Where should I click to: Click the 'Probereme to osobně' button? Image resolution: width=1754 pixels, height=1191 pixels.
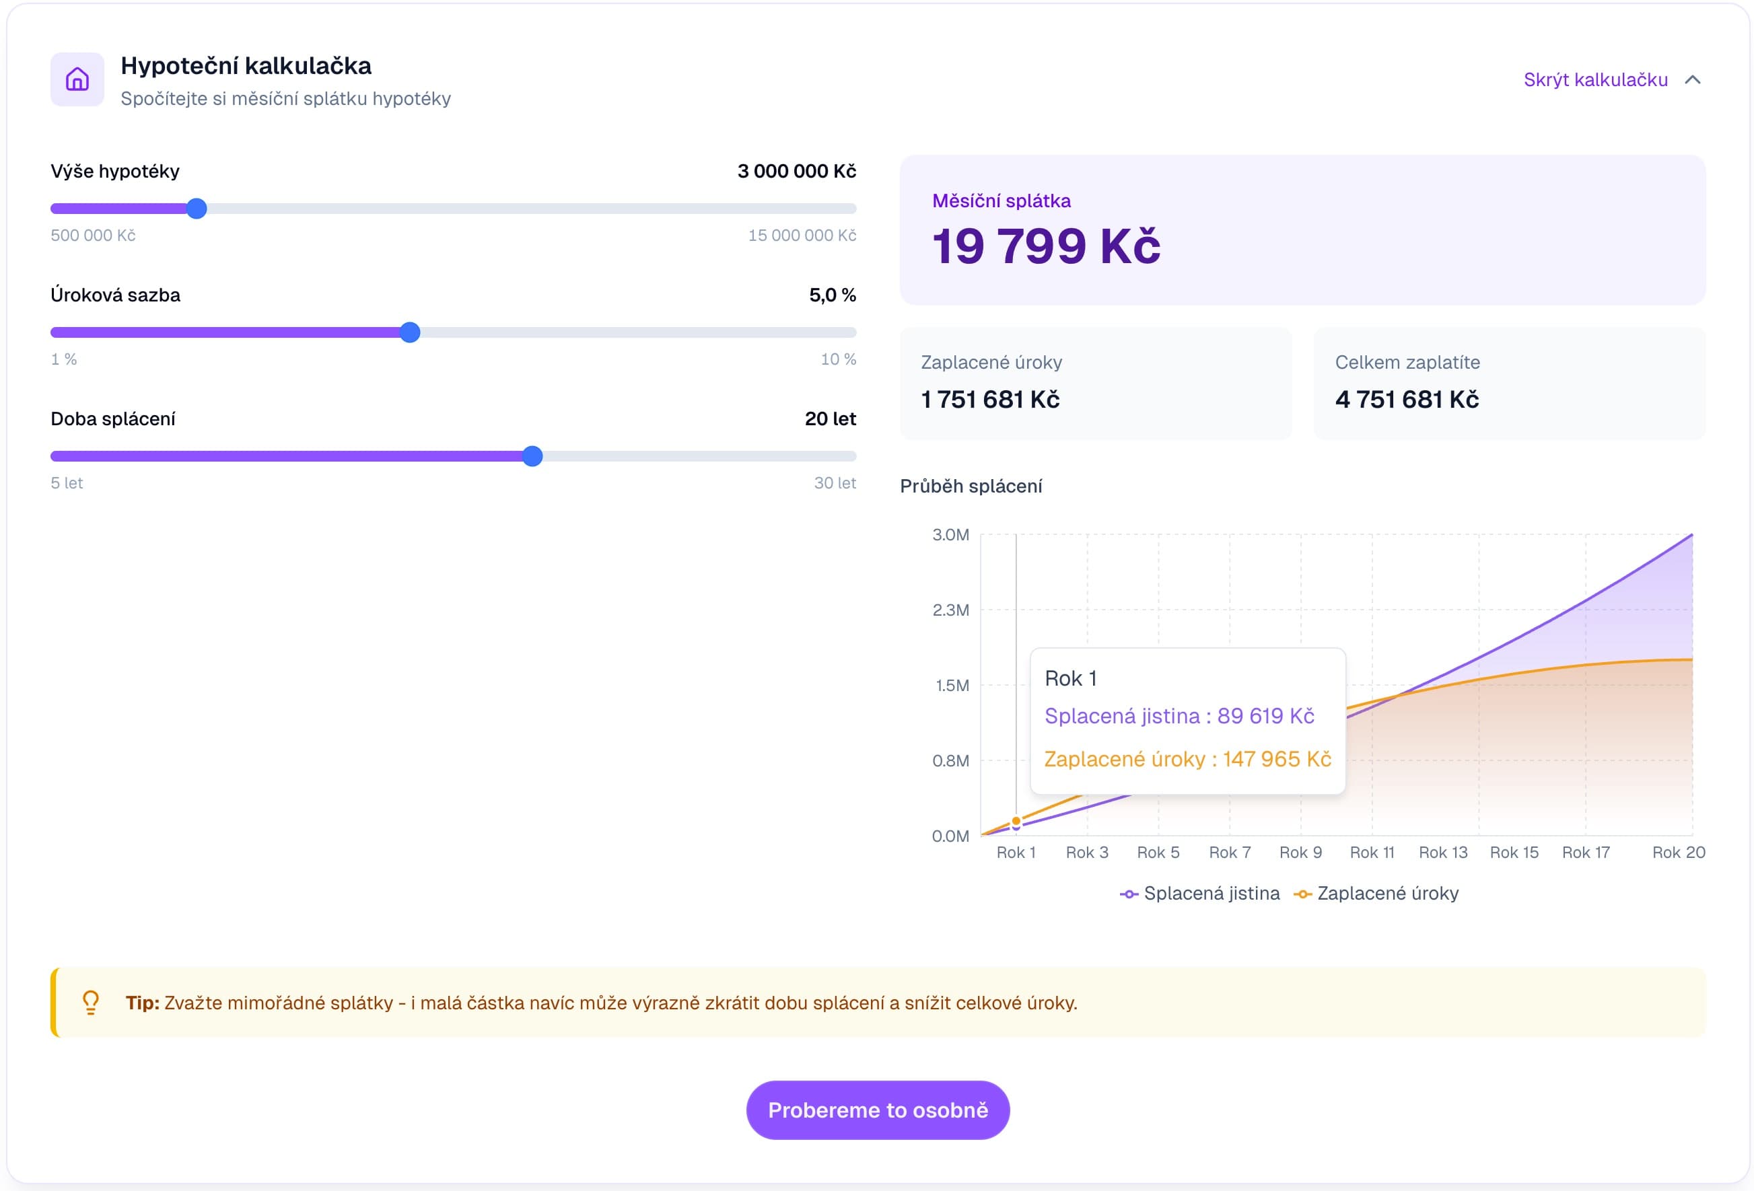(877, 1110)
